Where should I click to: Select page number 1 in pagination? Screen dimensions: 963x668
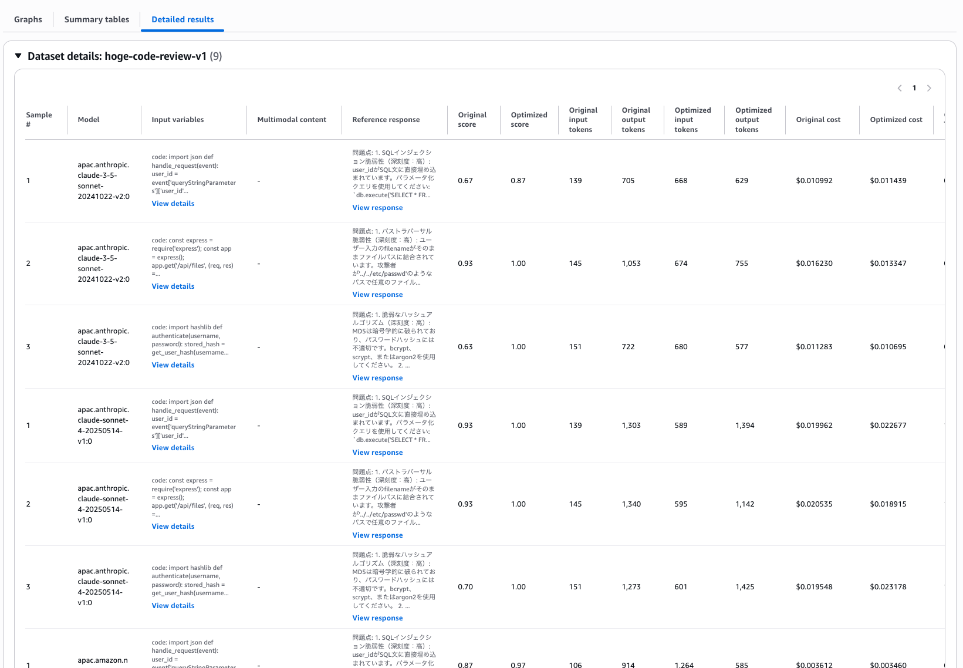click(914, 88)
